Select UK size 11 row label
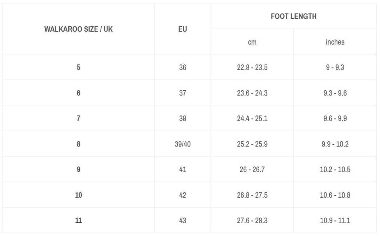The image size is (380, 236). [x=79, y=220]
